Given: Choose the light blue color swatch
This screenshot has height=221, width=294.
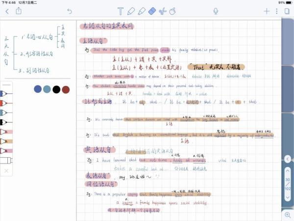Looking at the screenshot, I should tap(47, 89).
